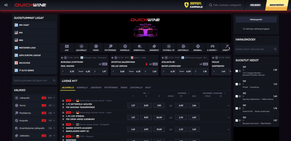Open statistics icon for Borussia Dortmund match

point(100,64)
